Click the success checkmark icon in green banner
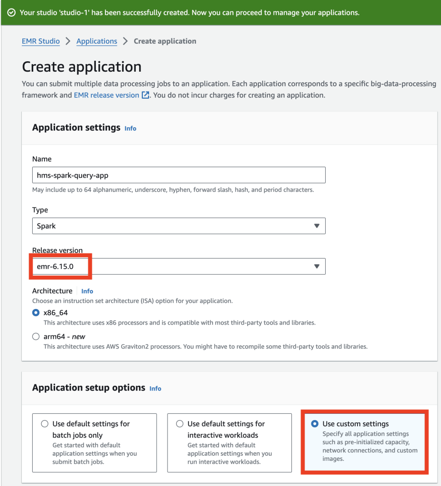 click(11, 13)
